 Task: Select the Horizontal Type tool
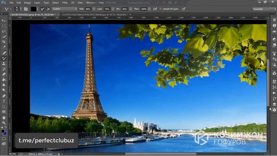pos(4,101)
